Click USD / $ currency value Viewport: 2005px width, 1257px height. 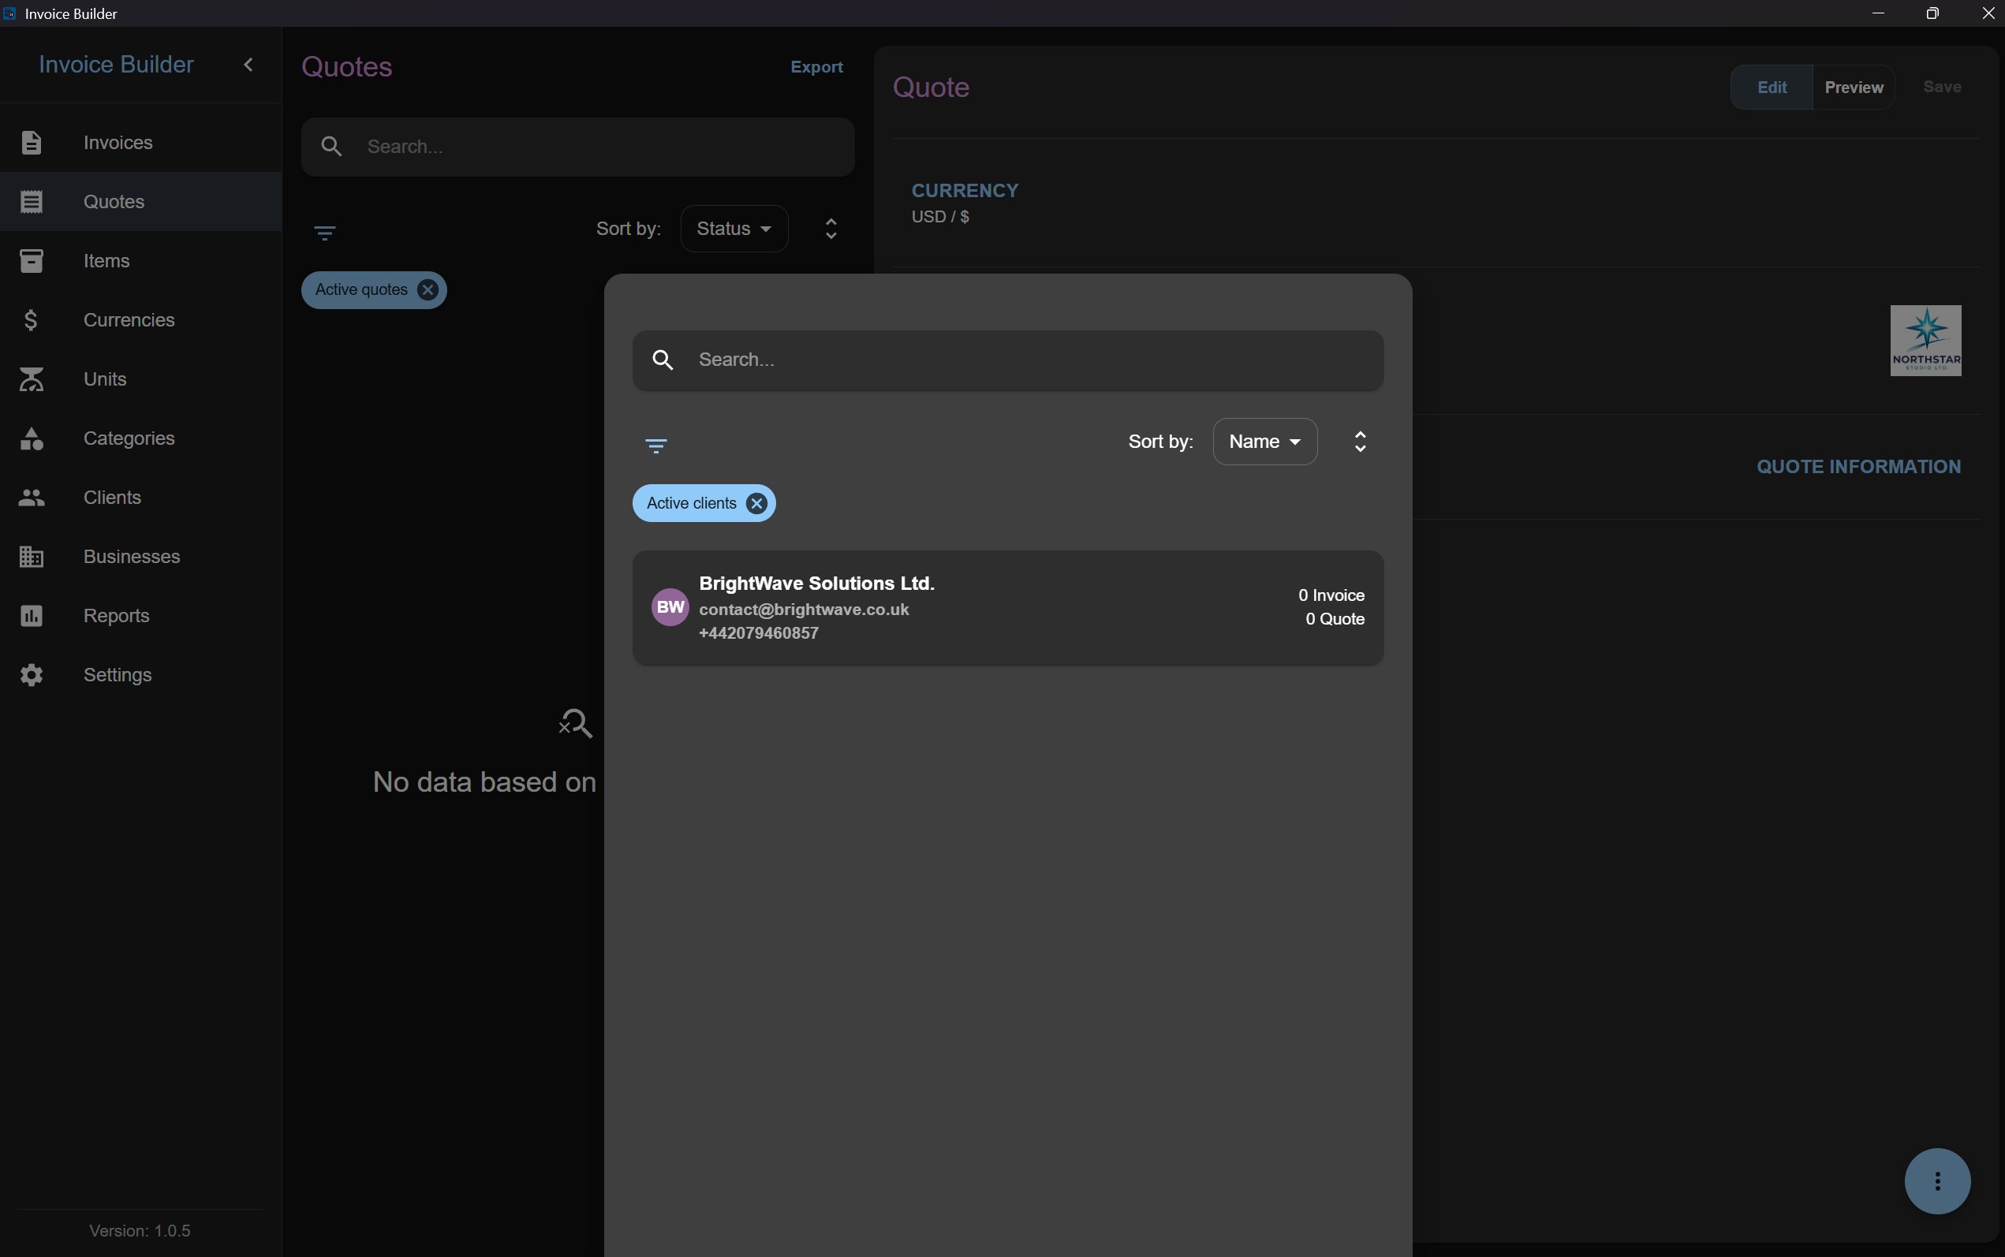coord(940,217)
